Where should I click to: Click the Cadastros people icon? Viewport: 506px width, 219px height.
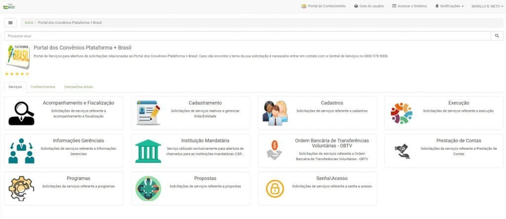(x=275, y=113)
